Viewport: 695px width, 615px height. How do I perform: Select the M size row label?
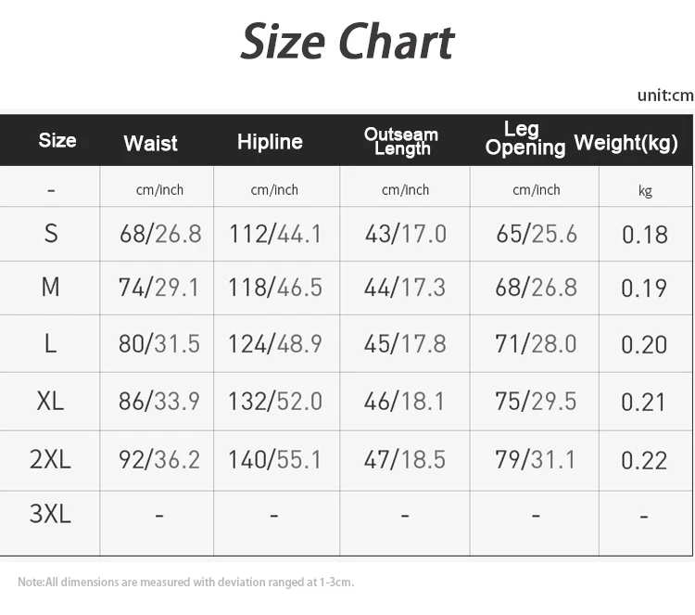(x=51, y=288)
